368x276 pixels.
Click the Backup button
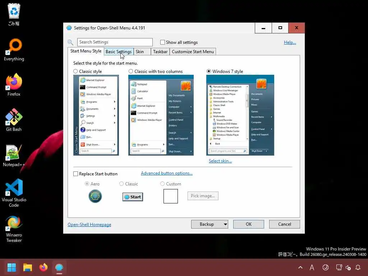[207, 224]
